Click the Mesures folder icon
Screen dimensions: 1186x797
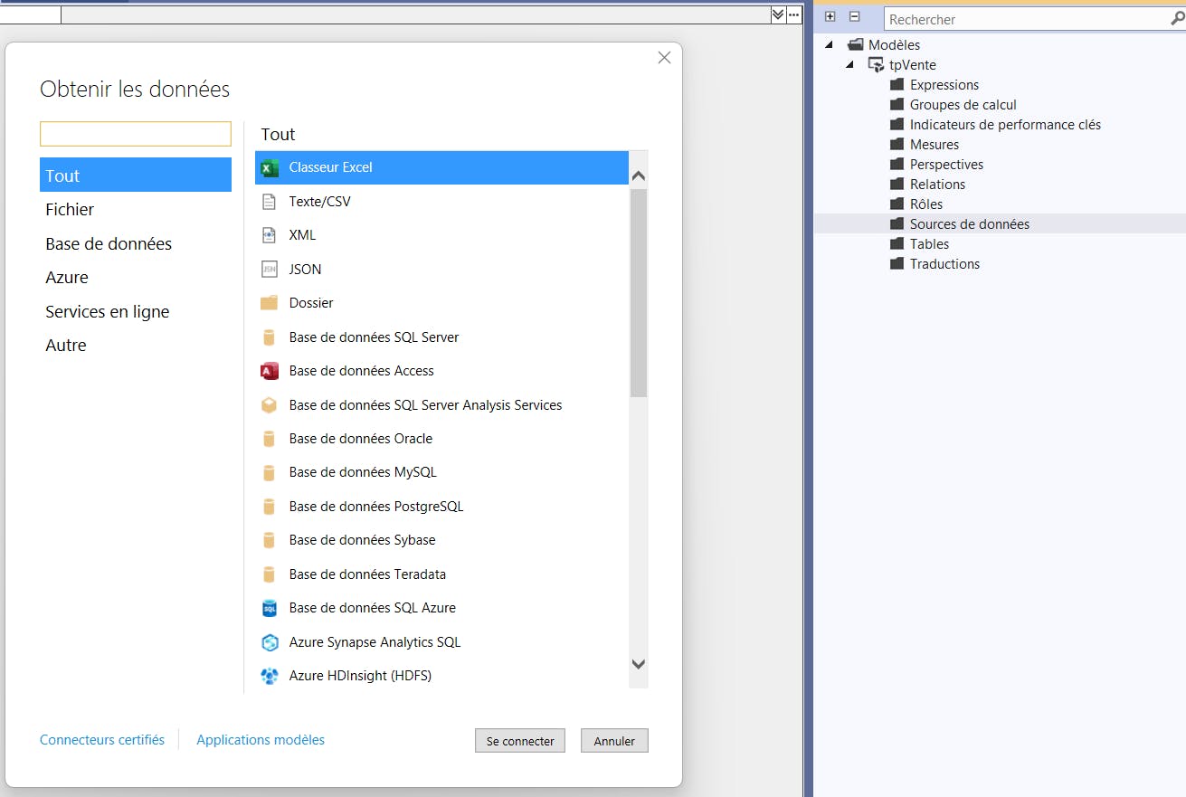pos(897,144)
